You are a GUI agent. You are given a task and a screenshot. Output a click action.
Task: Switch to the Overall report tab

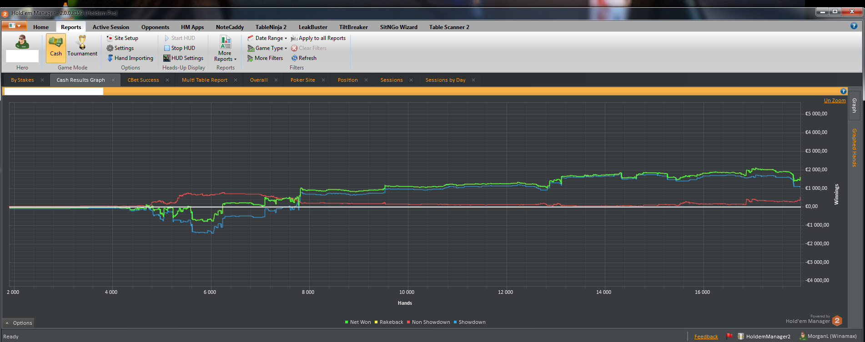coord(259,80)
